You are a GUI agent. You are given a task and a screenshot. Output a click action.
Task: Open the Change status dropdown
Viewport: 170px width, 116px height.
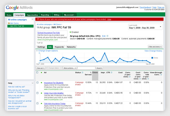coord(55,68)
